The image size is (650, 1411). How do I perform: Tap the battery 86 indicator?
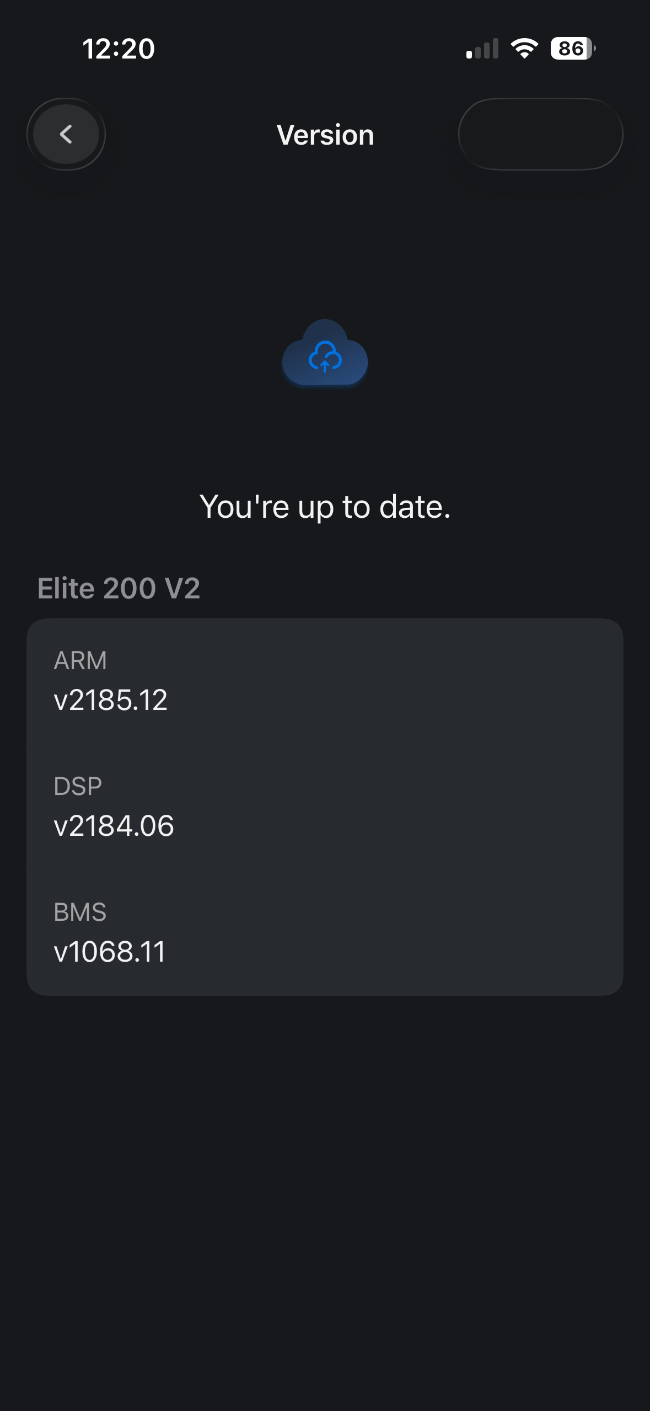pyautogui.click(x=572, y=49)
